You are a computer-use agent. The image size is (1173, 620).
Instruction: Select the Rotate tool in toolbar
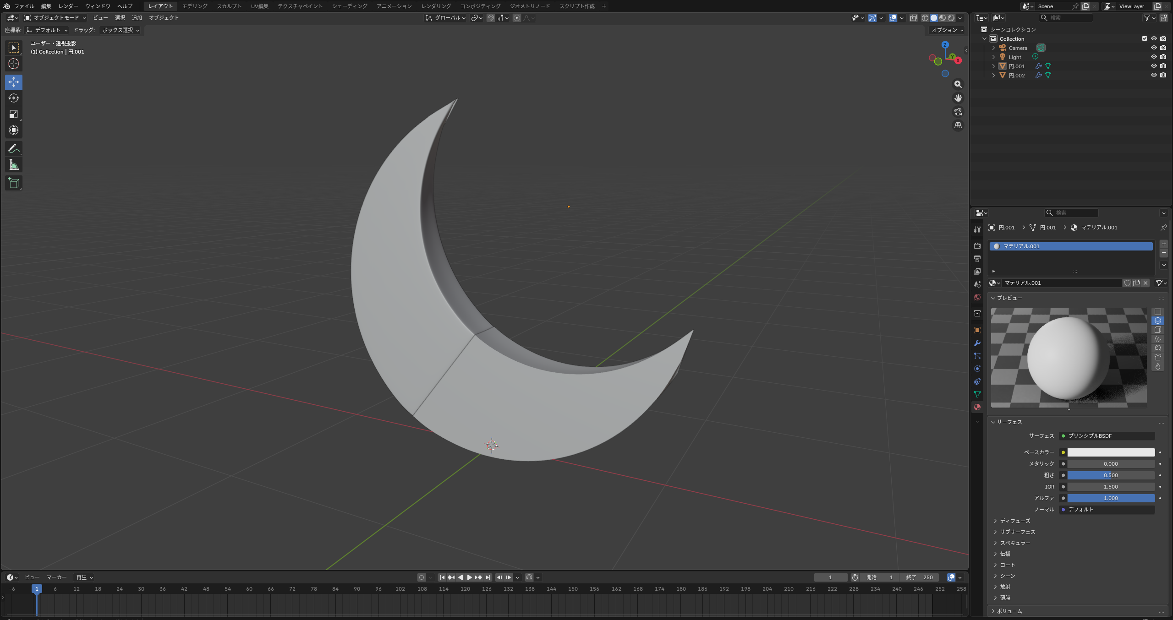point(14,98)
